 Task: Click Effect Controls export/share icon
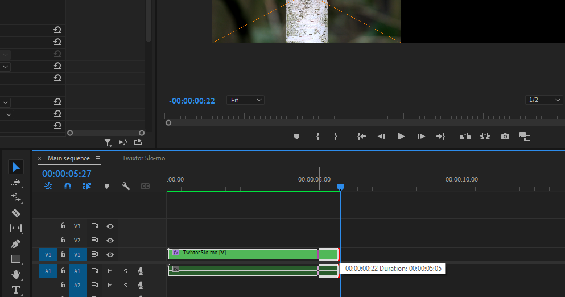(x=138, y=142)
